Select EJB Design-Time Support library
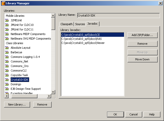This screenshot has width=164, height=121. click(x=26, y=89)
